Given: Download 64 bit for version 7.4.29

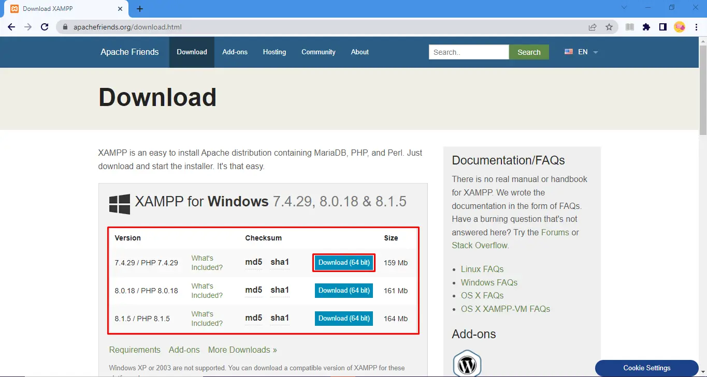Looking at the screenshot, I should coord(344,263).
